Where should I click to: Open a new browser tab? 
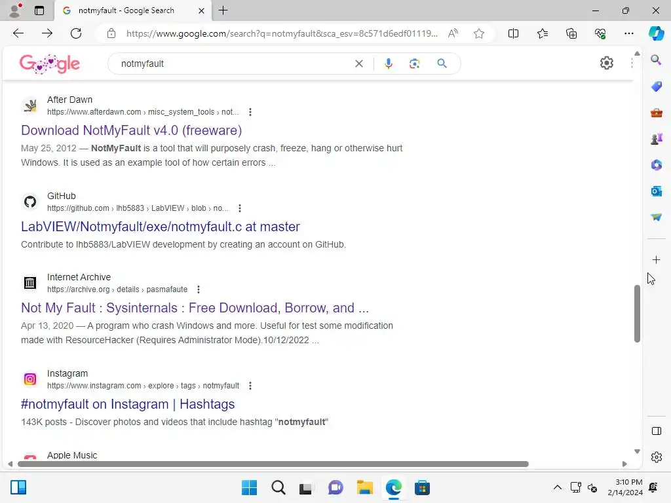tap(223, 10)
